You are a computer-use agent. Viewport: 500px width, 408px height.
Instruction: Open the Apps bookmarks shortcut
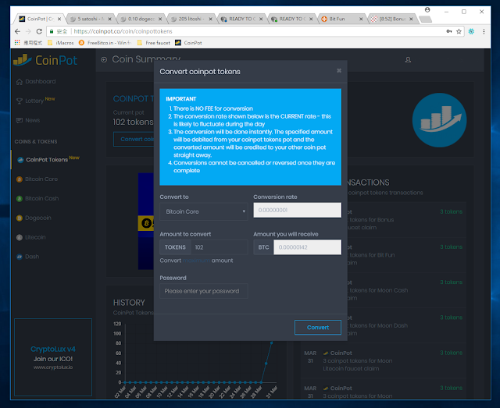[28, 43]
